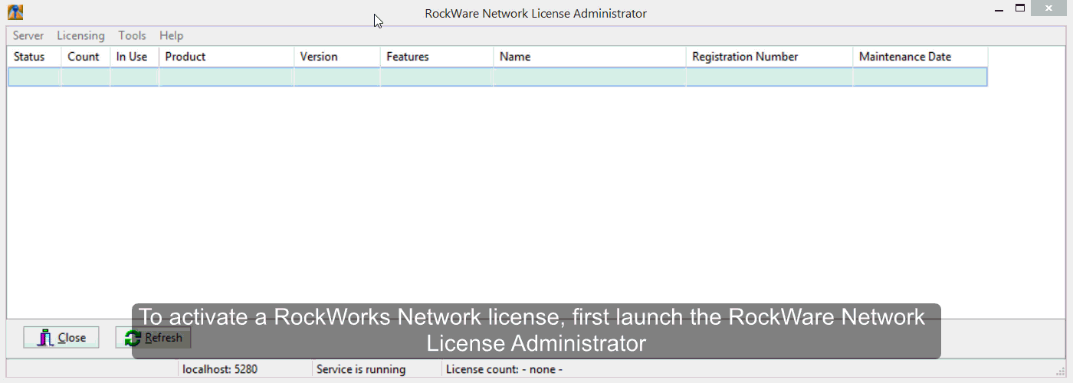Open the Server menu
Viewport: 1073px width, 383px height.
(28, 35)
